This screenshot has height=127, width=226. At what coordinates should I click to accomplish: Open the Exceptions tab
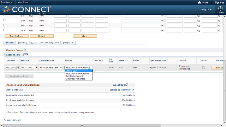pos(68,43)
